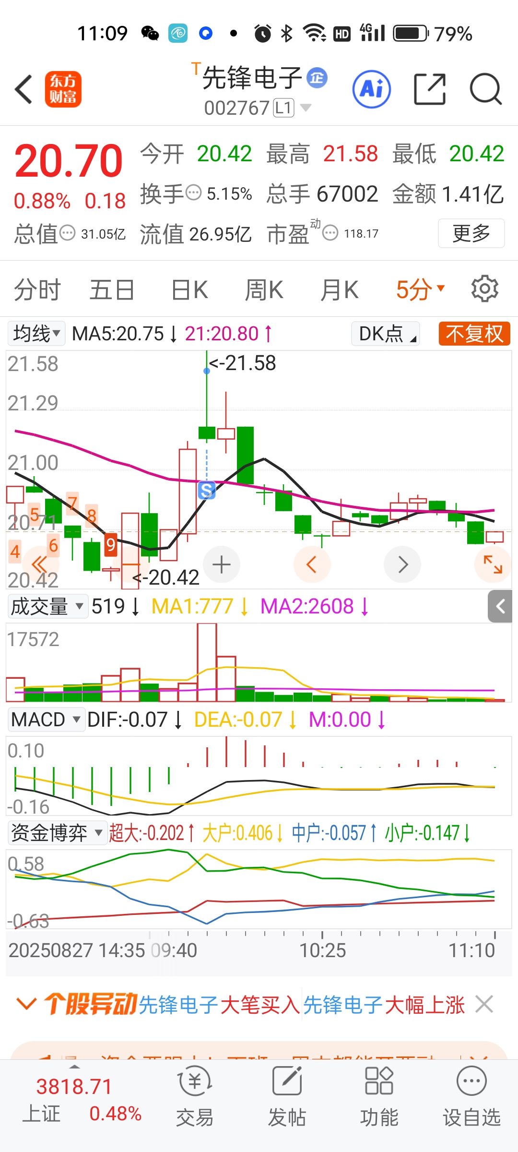Screen dimensions: 518x1152
Task: Expand the 上证 index bar arrow
Action: [75, 1067]
